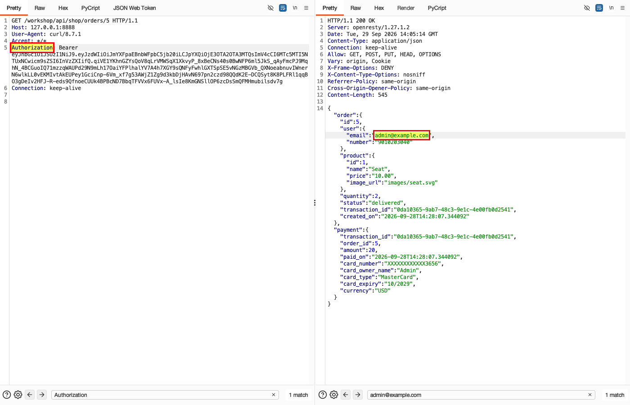The width and height of the screenshot is (630, 405).
Task: Switch response view to Hex tab
Action: tap(379, 8)
